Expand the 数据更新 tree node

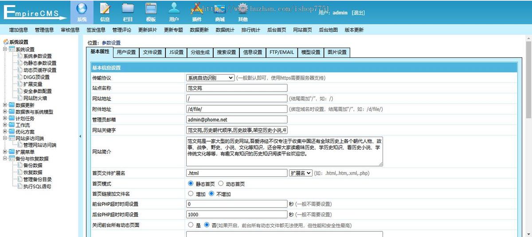coord(5,105)
